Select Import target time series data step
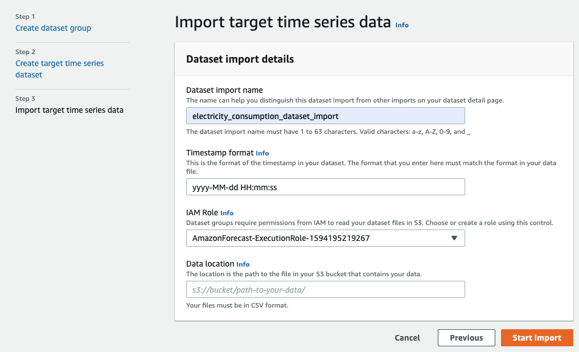 click(69, 110)
